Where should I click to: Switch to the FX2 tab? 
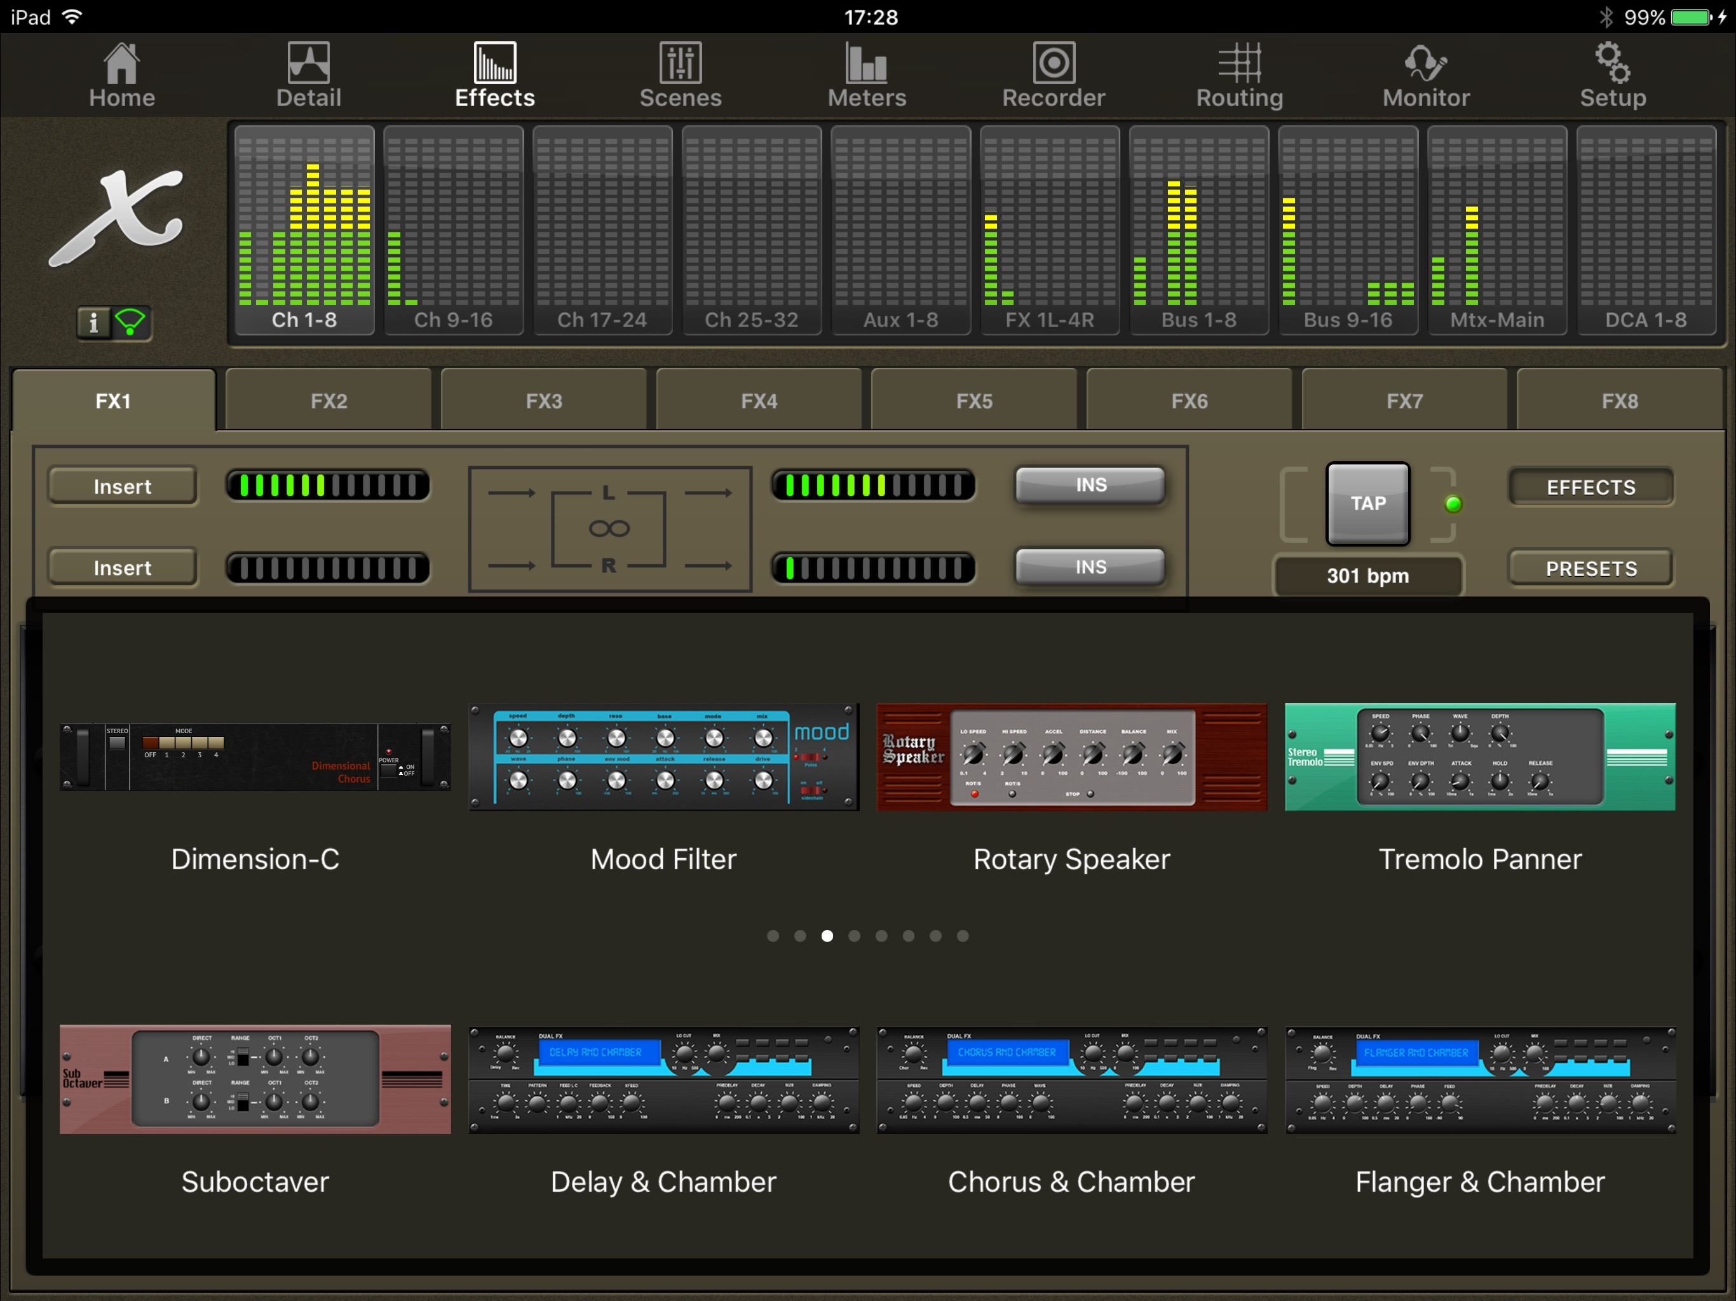tap(329, 401)
